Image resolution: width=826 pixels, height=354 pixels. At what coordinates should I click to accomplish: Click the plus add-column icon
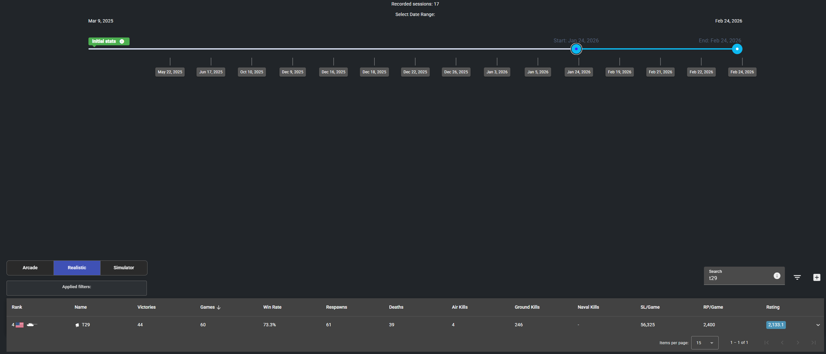817,277
